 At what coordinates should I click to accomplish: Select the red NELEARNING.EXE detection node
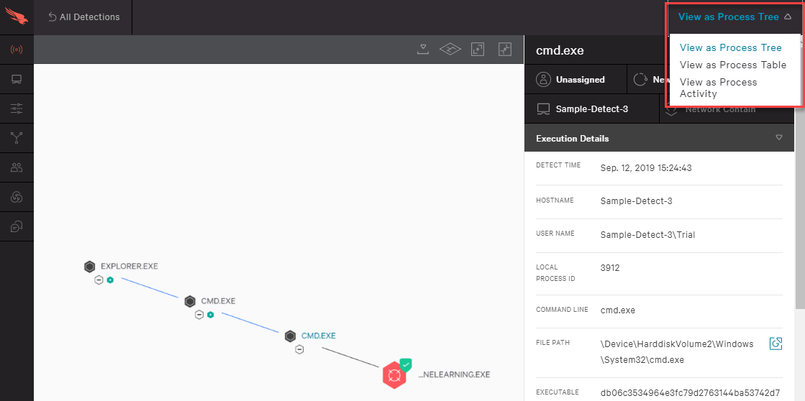point(394,374)
